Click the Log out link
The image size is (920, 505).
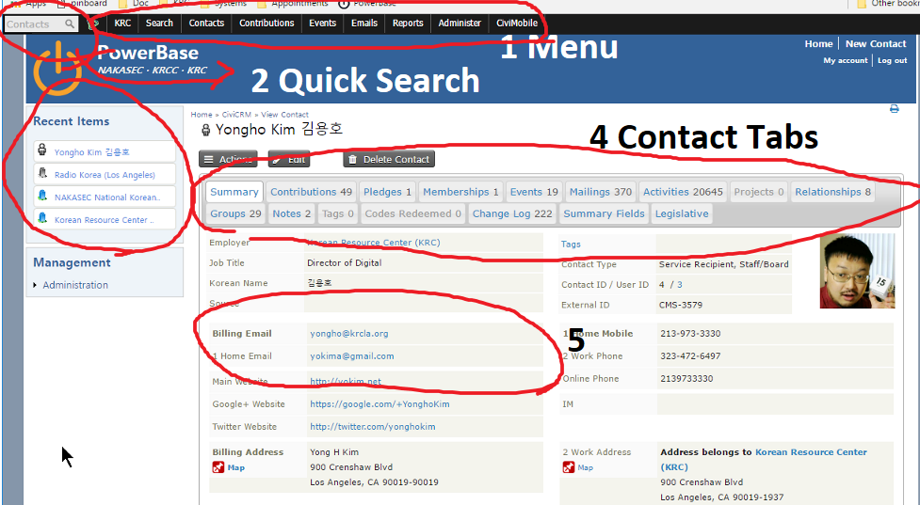click(893, 60)
